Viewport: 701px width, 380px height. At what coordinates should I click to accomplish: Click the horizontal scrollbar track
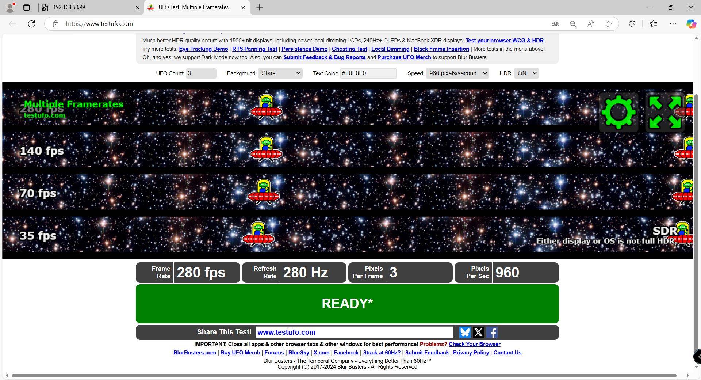click(344, 376)
